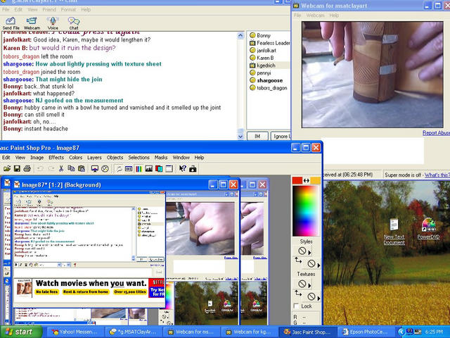Viewport: 450px width, 338px height.
Task: Open the Layers menu
Action: pos(94,158)
